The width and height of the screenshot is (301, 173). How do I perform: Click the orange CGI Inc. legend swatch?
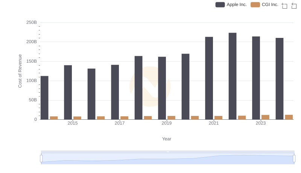(x=255, y=5)
